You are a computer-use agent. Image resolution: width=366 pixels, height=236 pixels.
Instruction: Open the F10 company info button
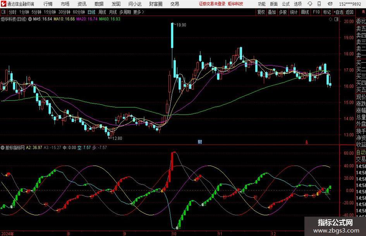point(316,12)
